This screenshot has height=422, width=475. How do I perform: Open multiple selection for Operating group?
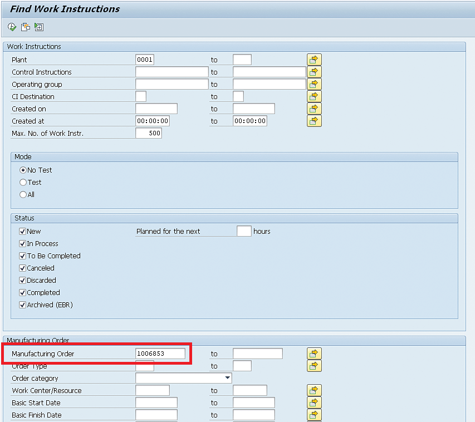[314, 84]
